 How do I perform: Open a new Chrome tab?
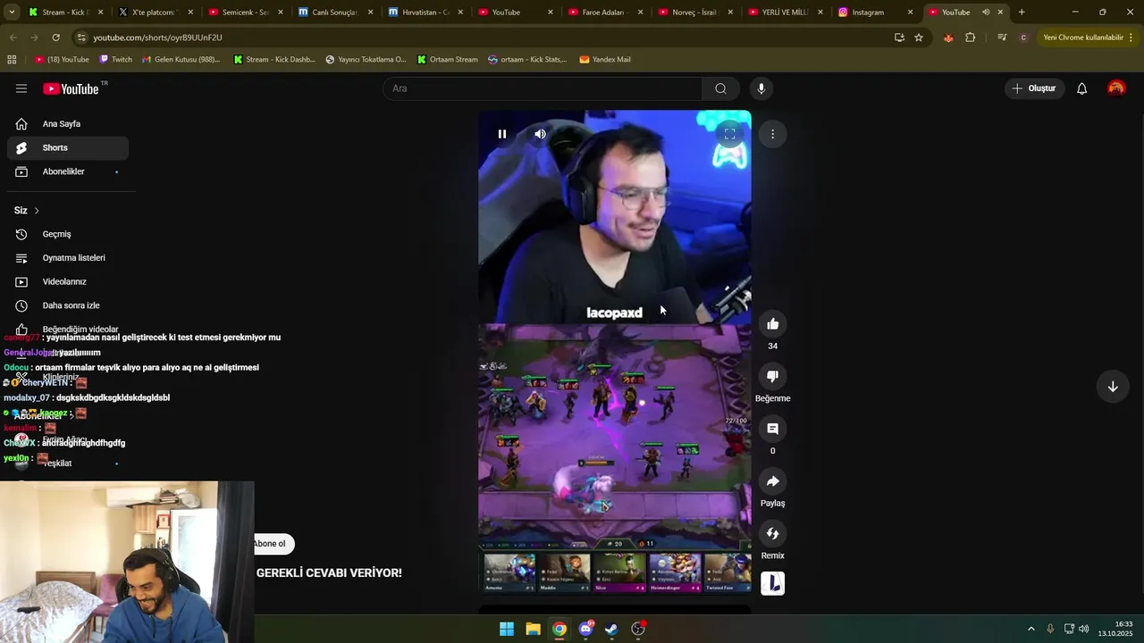(x=1022, y=13)
